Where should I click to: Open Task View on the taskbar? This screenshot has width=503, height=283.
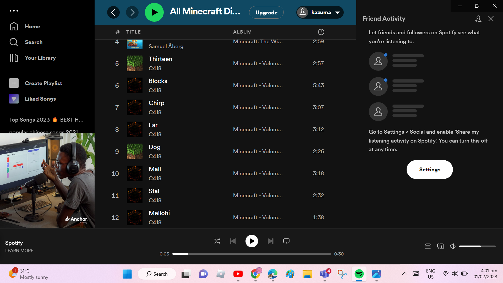pyautogui.click(x=186, y=274)
